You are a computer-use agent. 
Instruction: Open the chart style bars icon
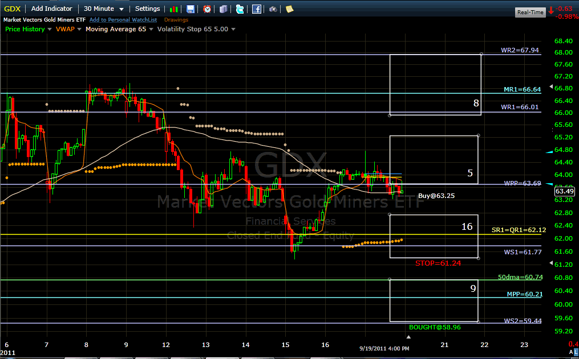point(173,9)
